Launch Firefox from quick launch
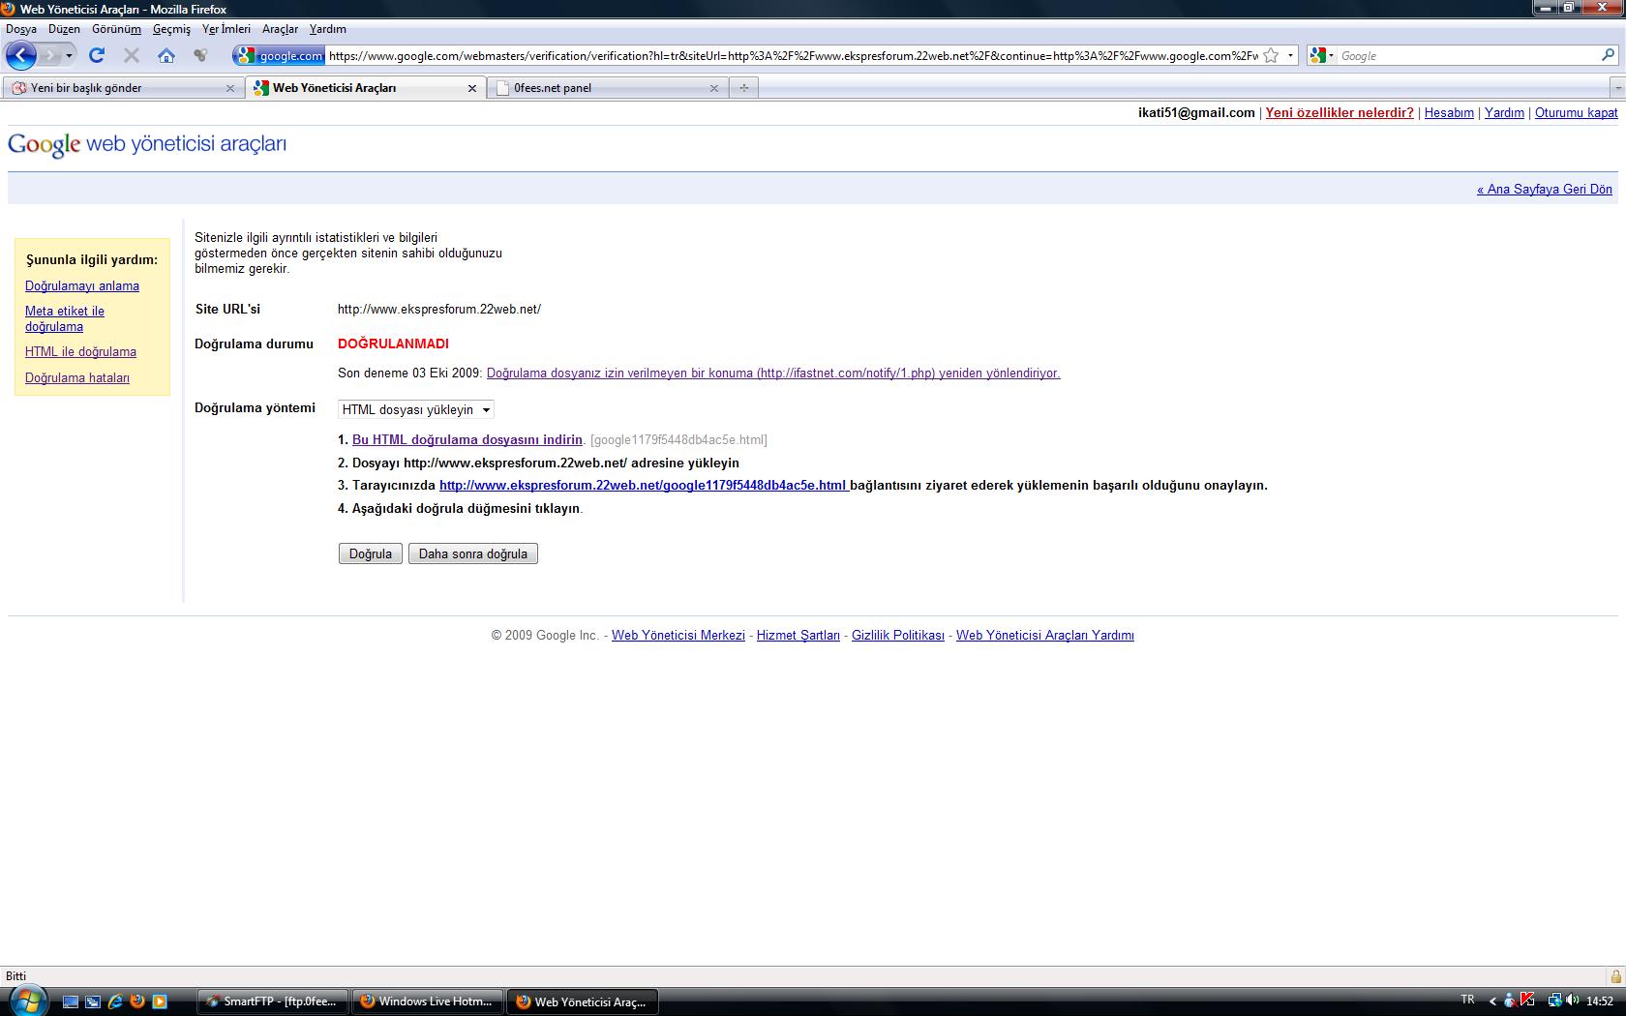This screenshot has width=1626, height=1016. [x=137, y=1001]
